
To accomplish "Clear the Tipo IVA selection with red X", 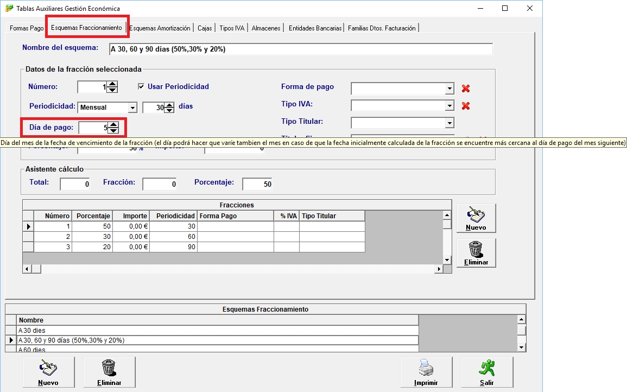I will tap(465, 106).
